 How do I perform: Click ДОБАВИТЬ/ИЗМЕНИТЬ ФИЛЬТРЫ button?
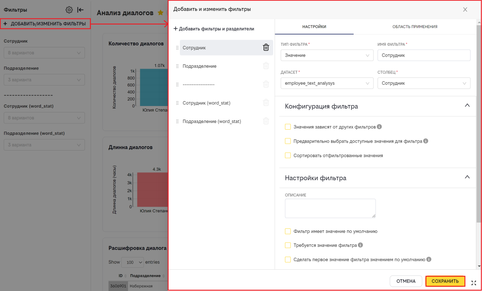coord(45,24)
